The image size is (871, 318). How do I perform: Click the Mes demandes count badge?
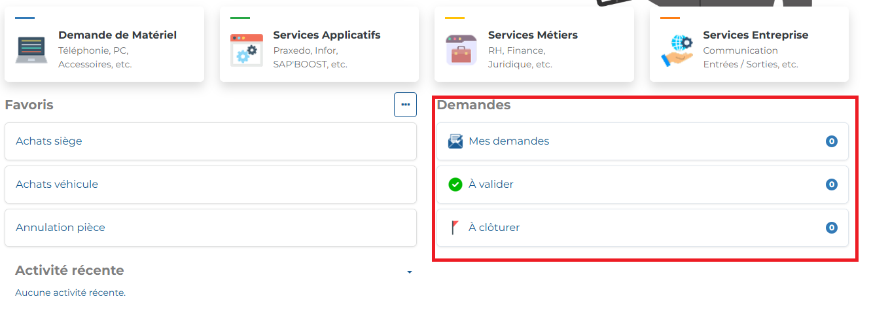point(832,141)
